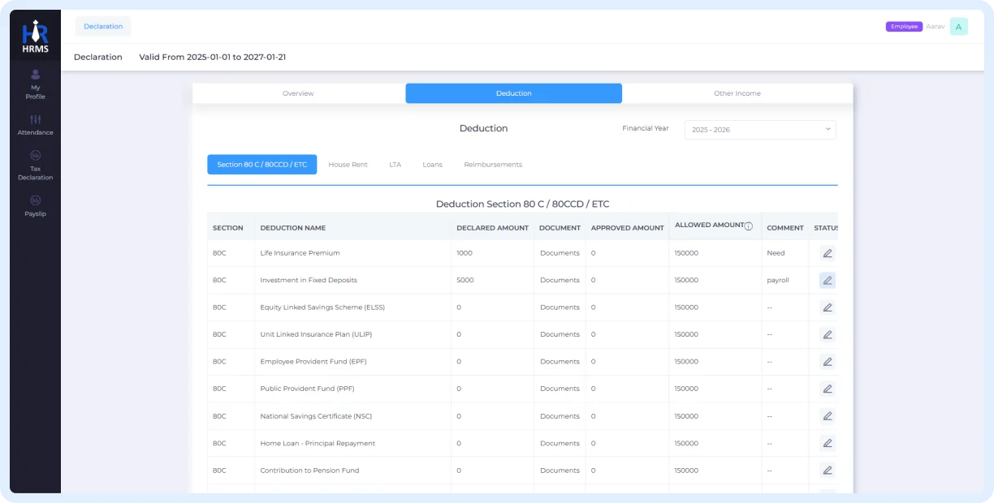The image size is (994, 503).
Task: Switch to the Other Income tab
Action: [737, 93]
